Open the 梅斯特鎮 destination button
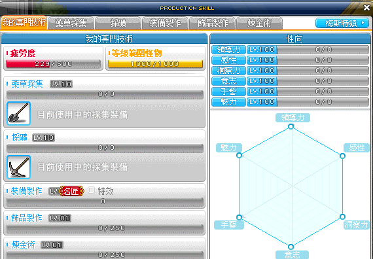Viewport: 373px width, 259px height. (342, 24)
